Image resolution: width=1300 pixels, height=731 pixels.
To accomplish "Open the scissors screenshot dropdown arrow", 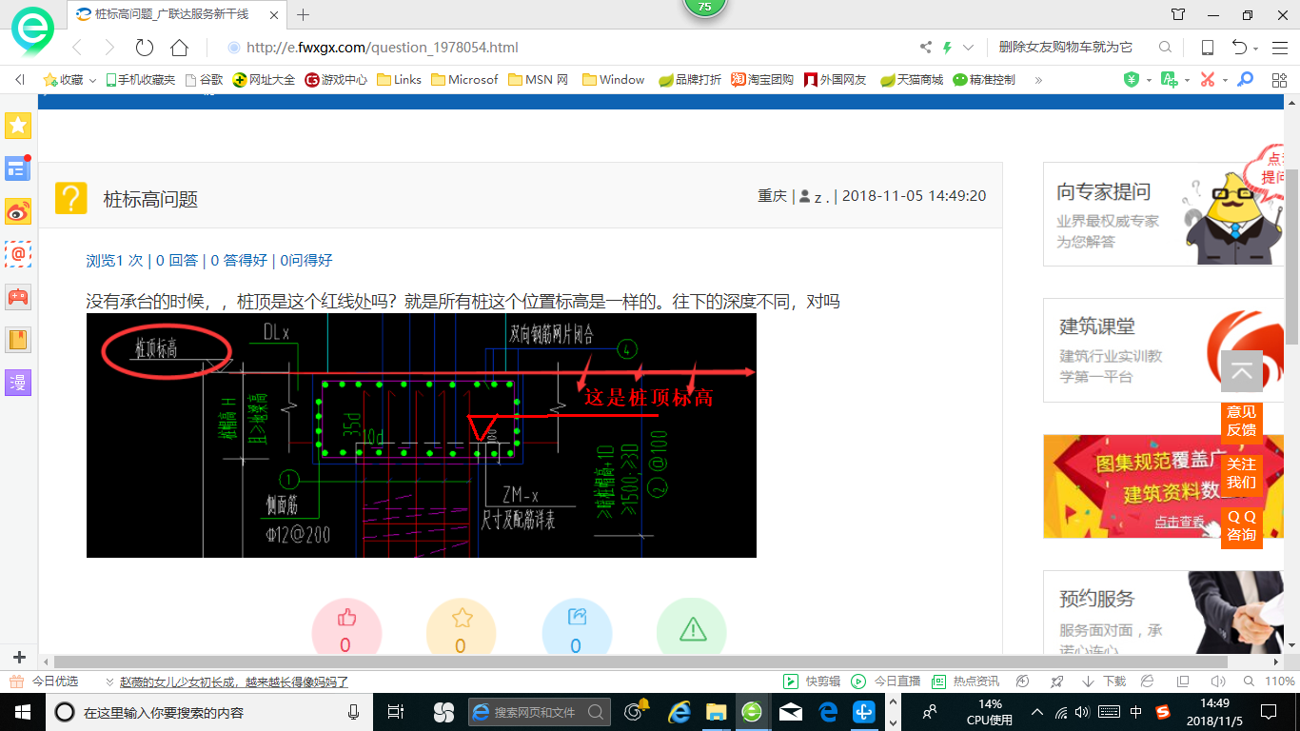I will point(1225,80).
